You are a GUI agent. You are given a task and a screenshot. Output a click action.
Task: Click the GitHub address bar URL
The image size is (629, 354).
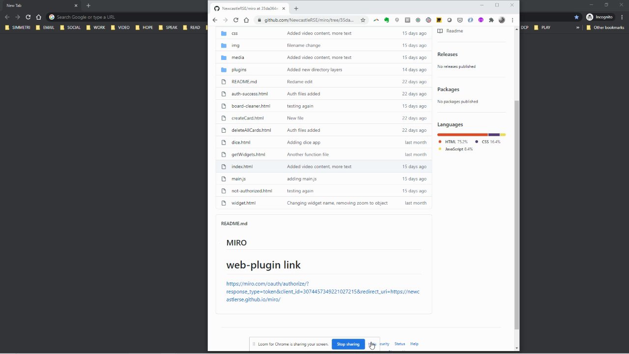pyautogui.click(x=309, y=20)
